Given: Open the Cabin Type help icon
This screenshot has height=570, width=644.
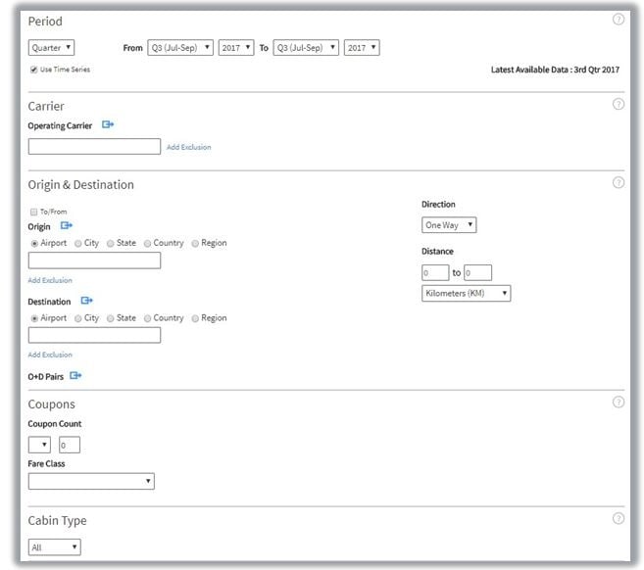Looking at the screenshot, I should tap(618, 518).
